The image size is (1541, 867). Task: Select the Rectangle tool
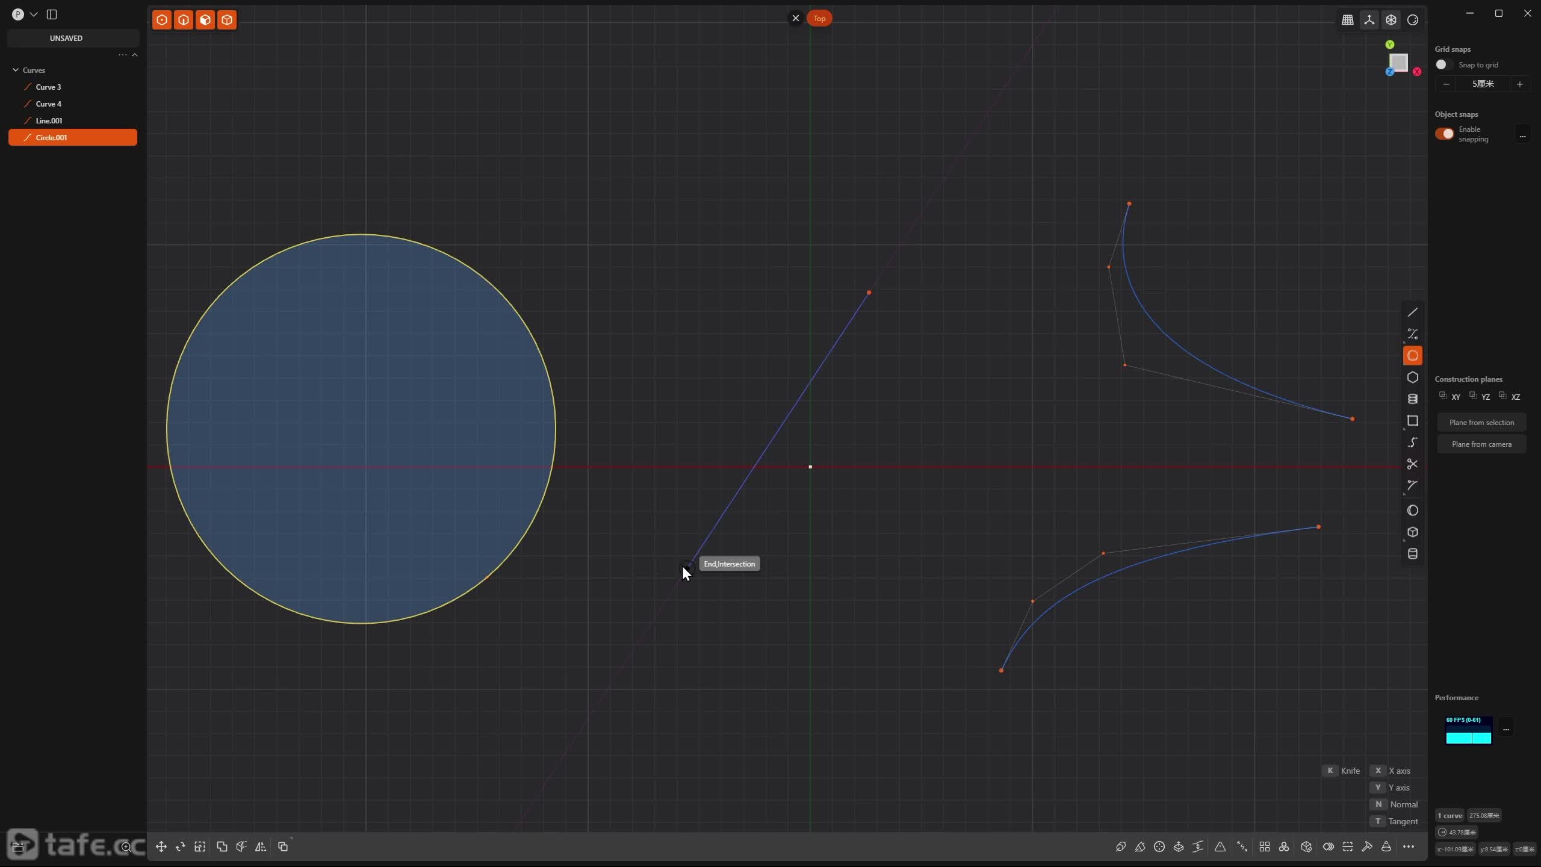[1412, 421]
